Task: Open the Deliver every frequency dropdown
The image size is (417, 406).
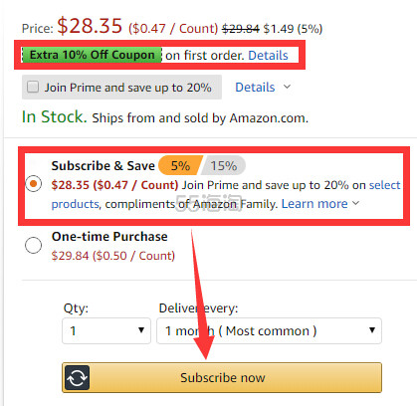Action: tap(269, 330)
